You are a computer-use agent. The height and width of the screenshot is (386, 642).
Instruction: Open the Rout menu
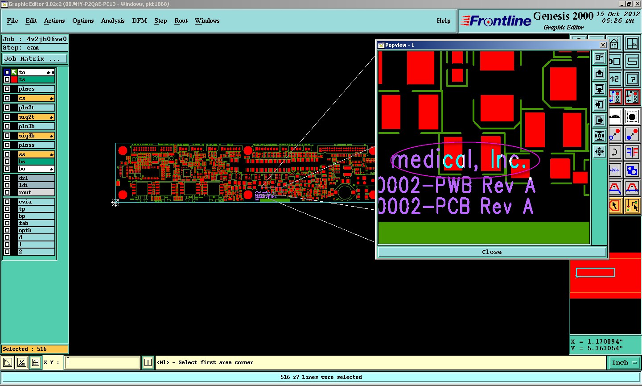[181, 21]
